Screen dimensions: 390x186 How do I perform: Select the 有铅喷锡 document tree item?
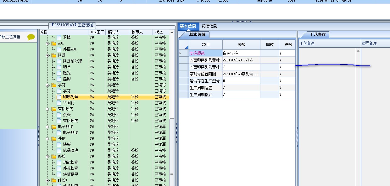[x=70, y=121]
